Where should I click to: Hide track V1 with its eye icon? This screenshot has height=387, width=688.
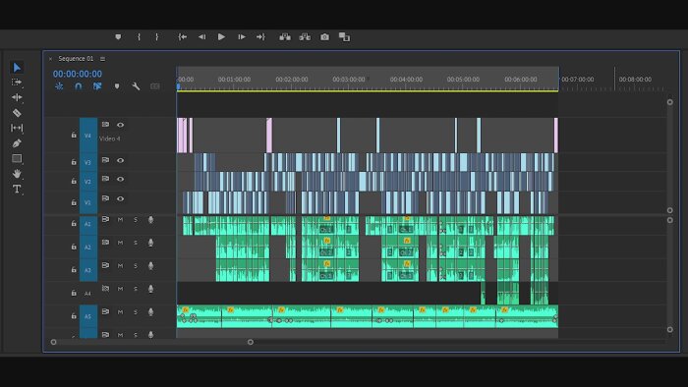(x=120, y=198)
